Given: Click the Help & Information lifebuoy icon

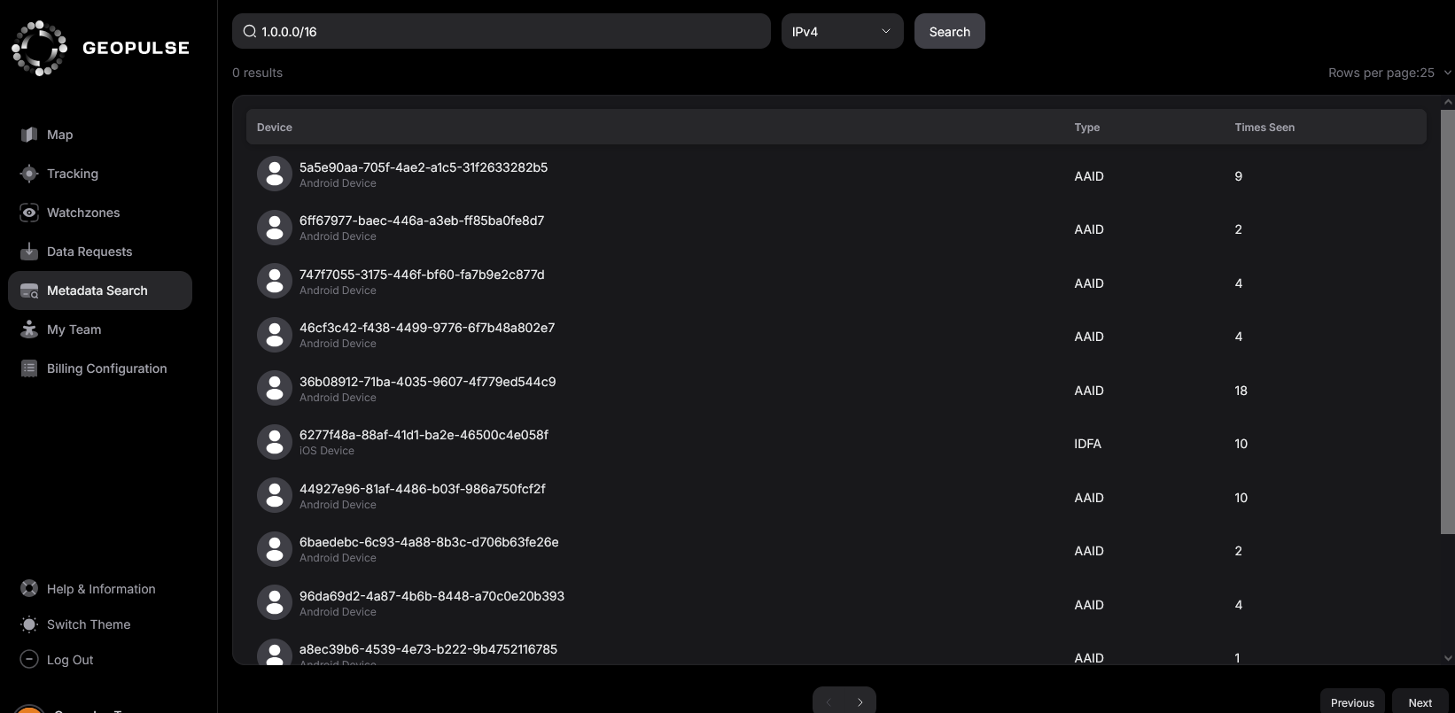Looking at the screenshot, I should coord(29,589).
